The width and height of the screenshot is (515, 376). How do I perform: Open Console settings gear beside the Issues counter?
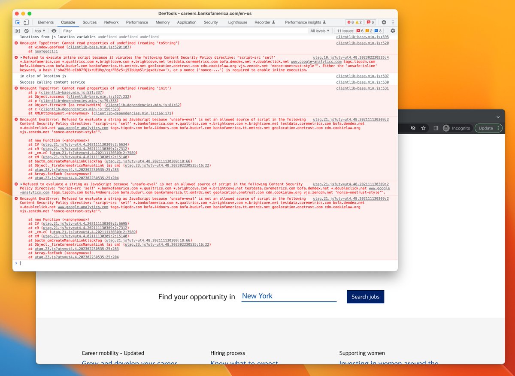coord(393,31)
